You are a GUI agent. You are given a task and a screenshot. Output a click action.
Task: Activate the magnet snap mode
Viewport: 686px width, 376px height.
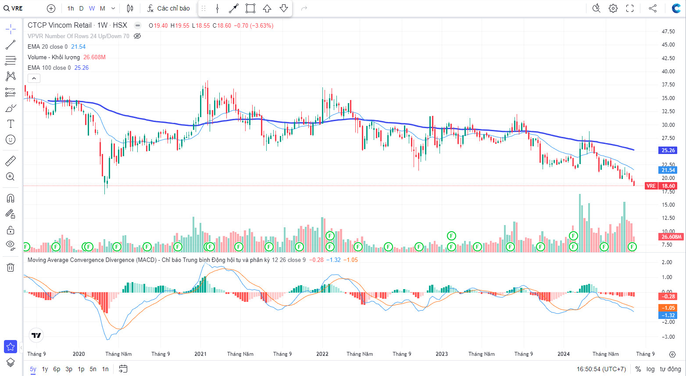click(x=11, y=198)
